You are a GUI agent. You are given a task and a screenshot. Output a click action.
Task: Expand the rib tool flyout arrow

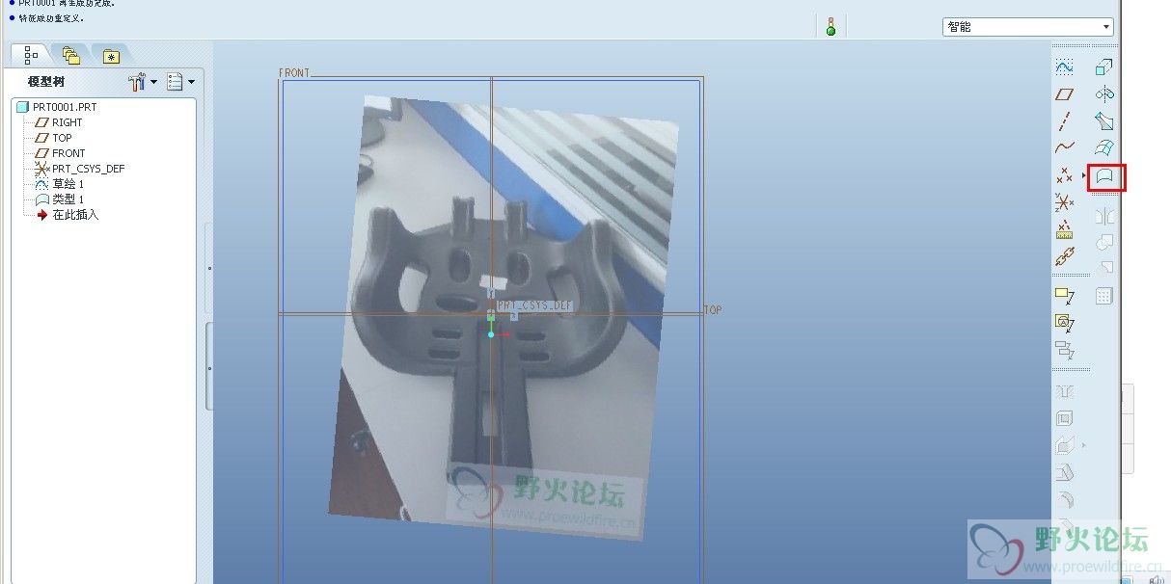tap(1083, 445)
